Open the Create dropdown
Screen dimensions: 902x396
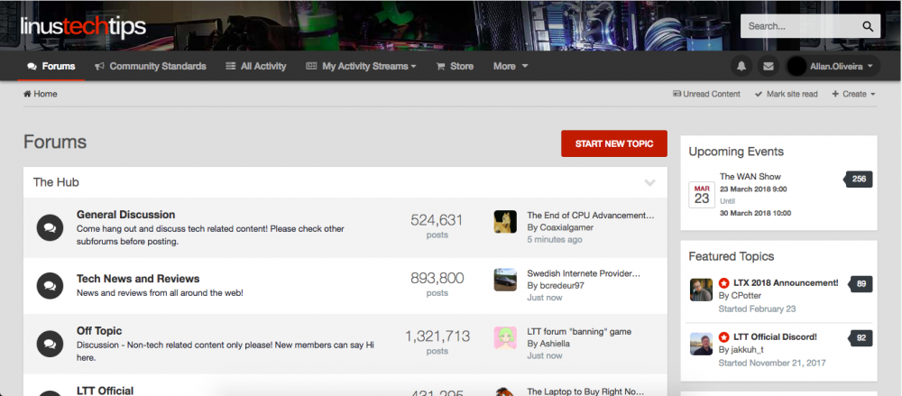pos(853,94)
